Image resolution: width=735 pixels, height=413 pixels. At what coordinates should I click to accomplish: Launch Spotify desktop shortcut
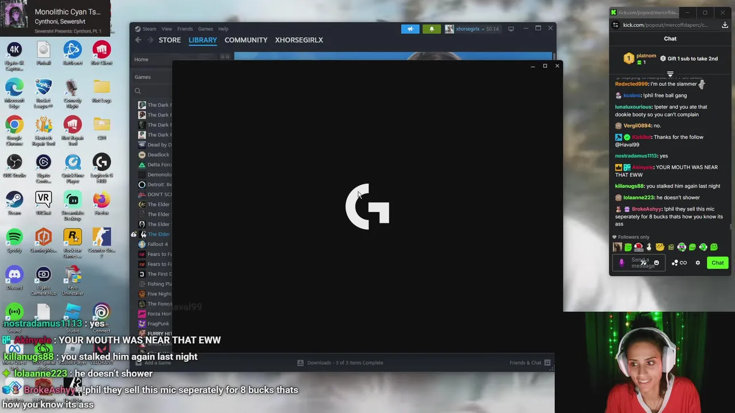tap(14, 241)
